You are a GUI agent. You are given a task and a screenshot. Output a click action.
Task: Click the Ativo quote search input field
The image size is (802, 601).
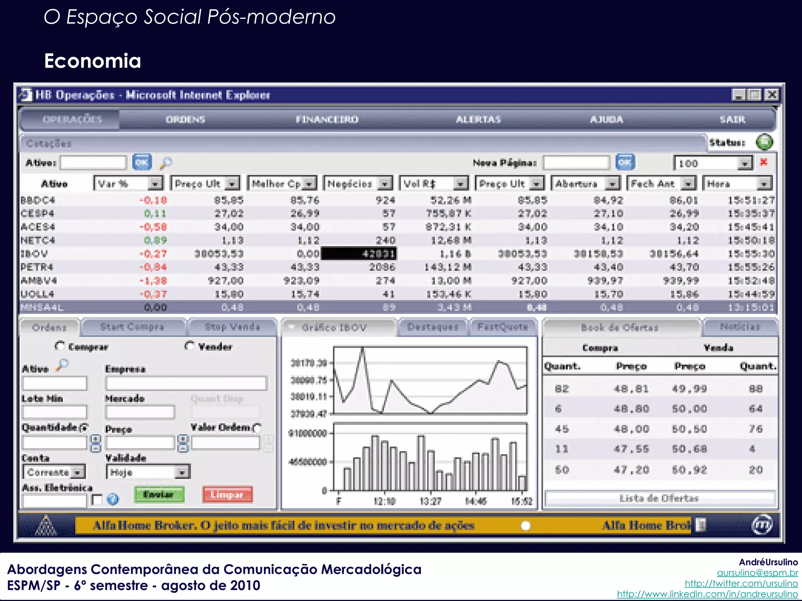[x=93, y=163]
